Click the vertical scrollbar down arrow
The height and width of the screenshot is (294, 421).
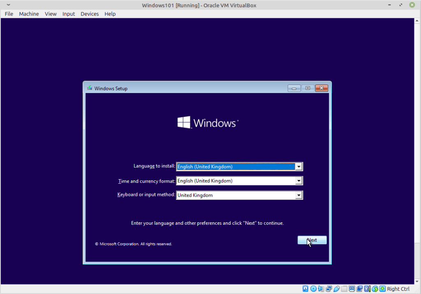coord(417,281)
